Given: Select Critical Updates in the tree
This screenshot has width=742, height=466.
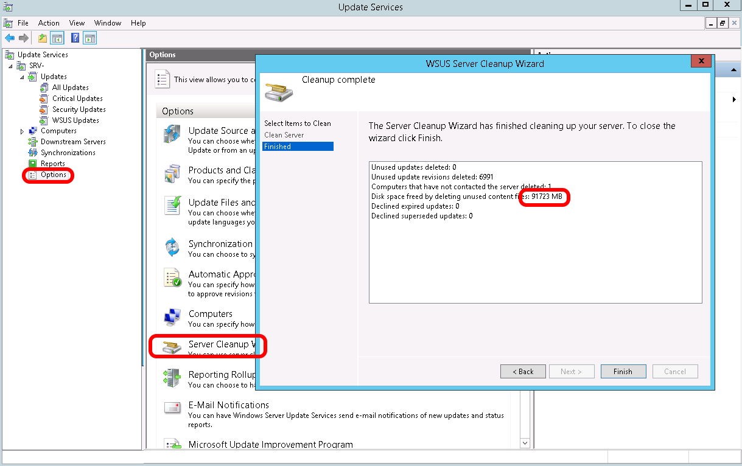Looking at the screenshot, I should click(x=77, y=99).
